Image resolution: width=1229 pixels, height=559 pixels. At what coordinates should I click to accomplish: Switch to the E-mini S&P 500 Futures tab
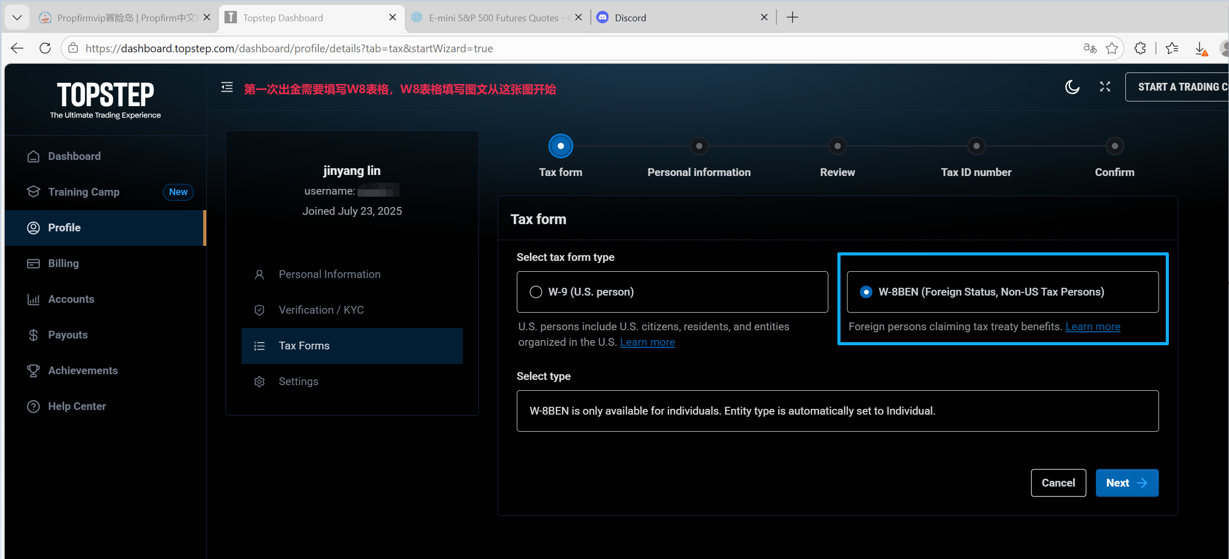(496, 18)
